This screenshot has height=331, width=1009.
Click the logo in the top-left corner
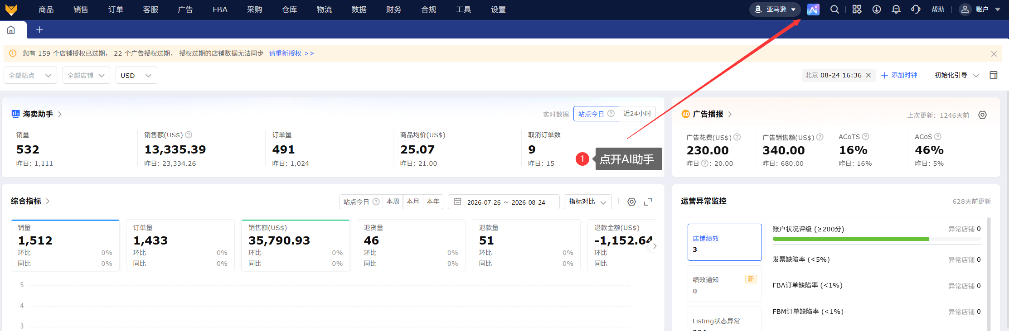coord(11,10)
